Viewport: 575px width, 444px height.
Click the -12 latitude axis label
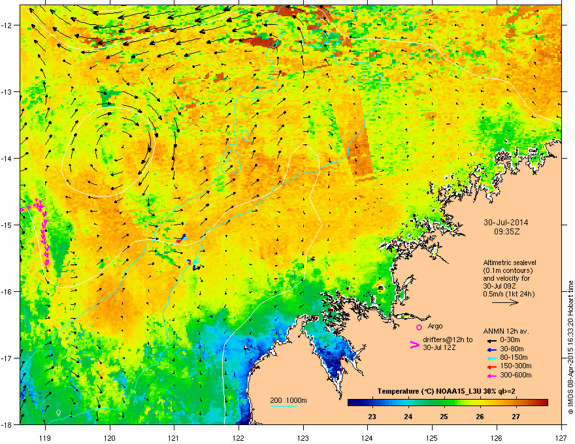coord(7,25)
